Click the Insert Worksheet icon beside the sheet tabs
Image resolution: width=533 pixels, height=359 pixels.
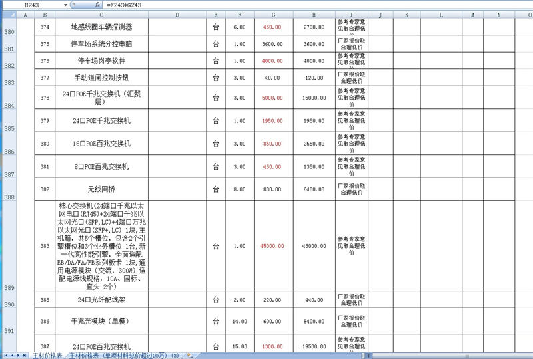[x=190, y=355]
